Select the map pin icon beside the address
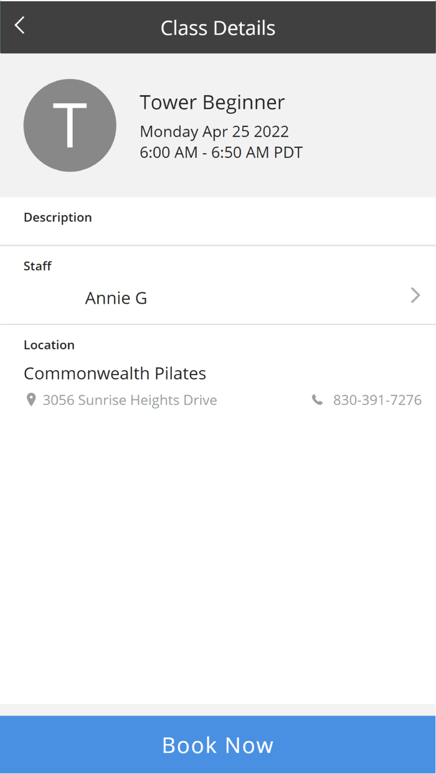 [31, 399]
